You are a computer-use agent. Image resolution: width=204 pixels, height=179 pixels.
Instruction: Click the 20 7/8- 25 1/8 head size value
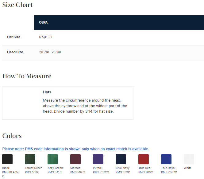pyautogui.click(x=50, y=52)
